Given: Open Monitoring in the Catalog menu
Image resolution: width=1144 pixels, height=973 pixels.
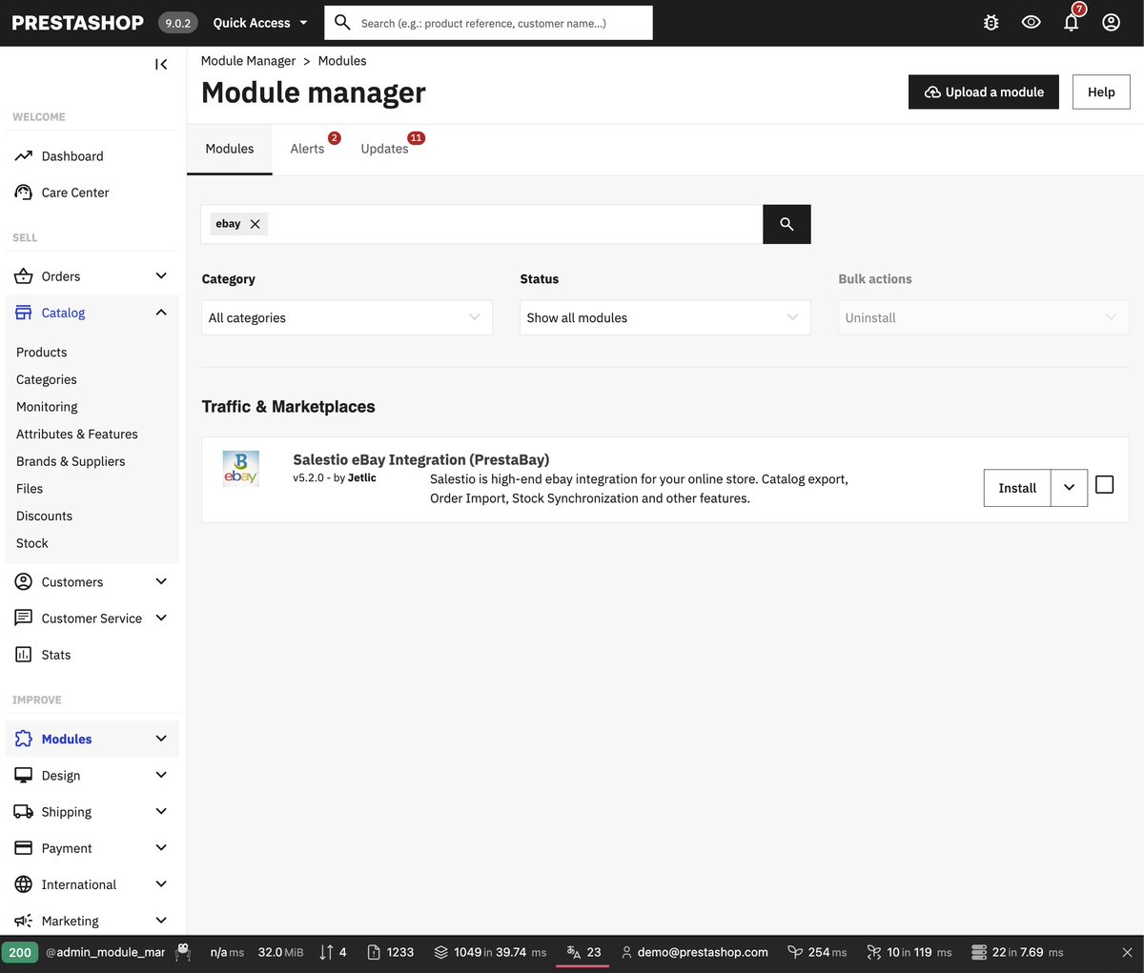Looking at the screenshot, I should (x=47, y=407).
